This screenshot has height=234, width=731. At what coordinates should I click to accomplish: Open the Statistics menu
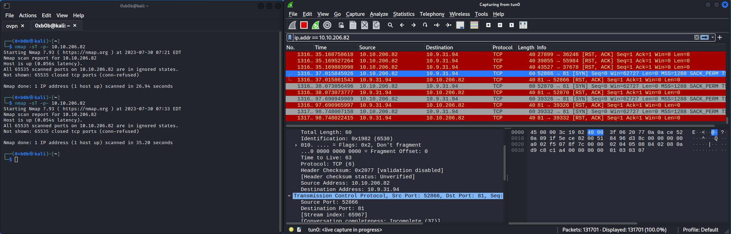(403, 14)
